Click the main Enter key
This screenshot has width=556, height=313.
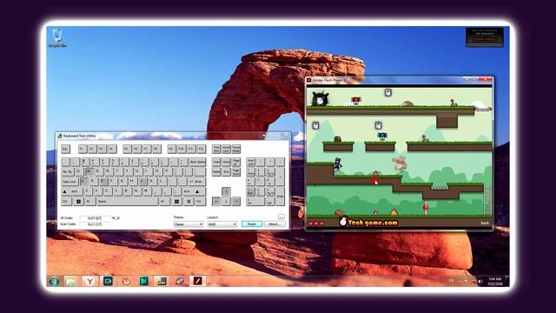point(197,182)
